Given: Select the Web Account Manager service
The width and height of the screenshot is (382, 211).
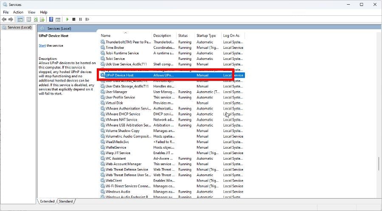Looking at the screenshot, I should (x=172, y=164).
